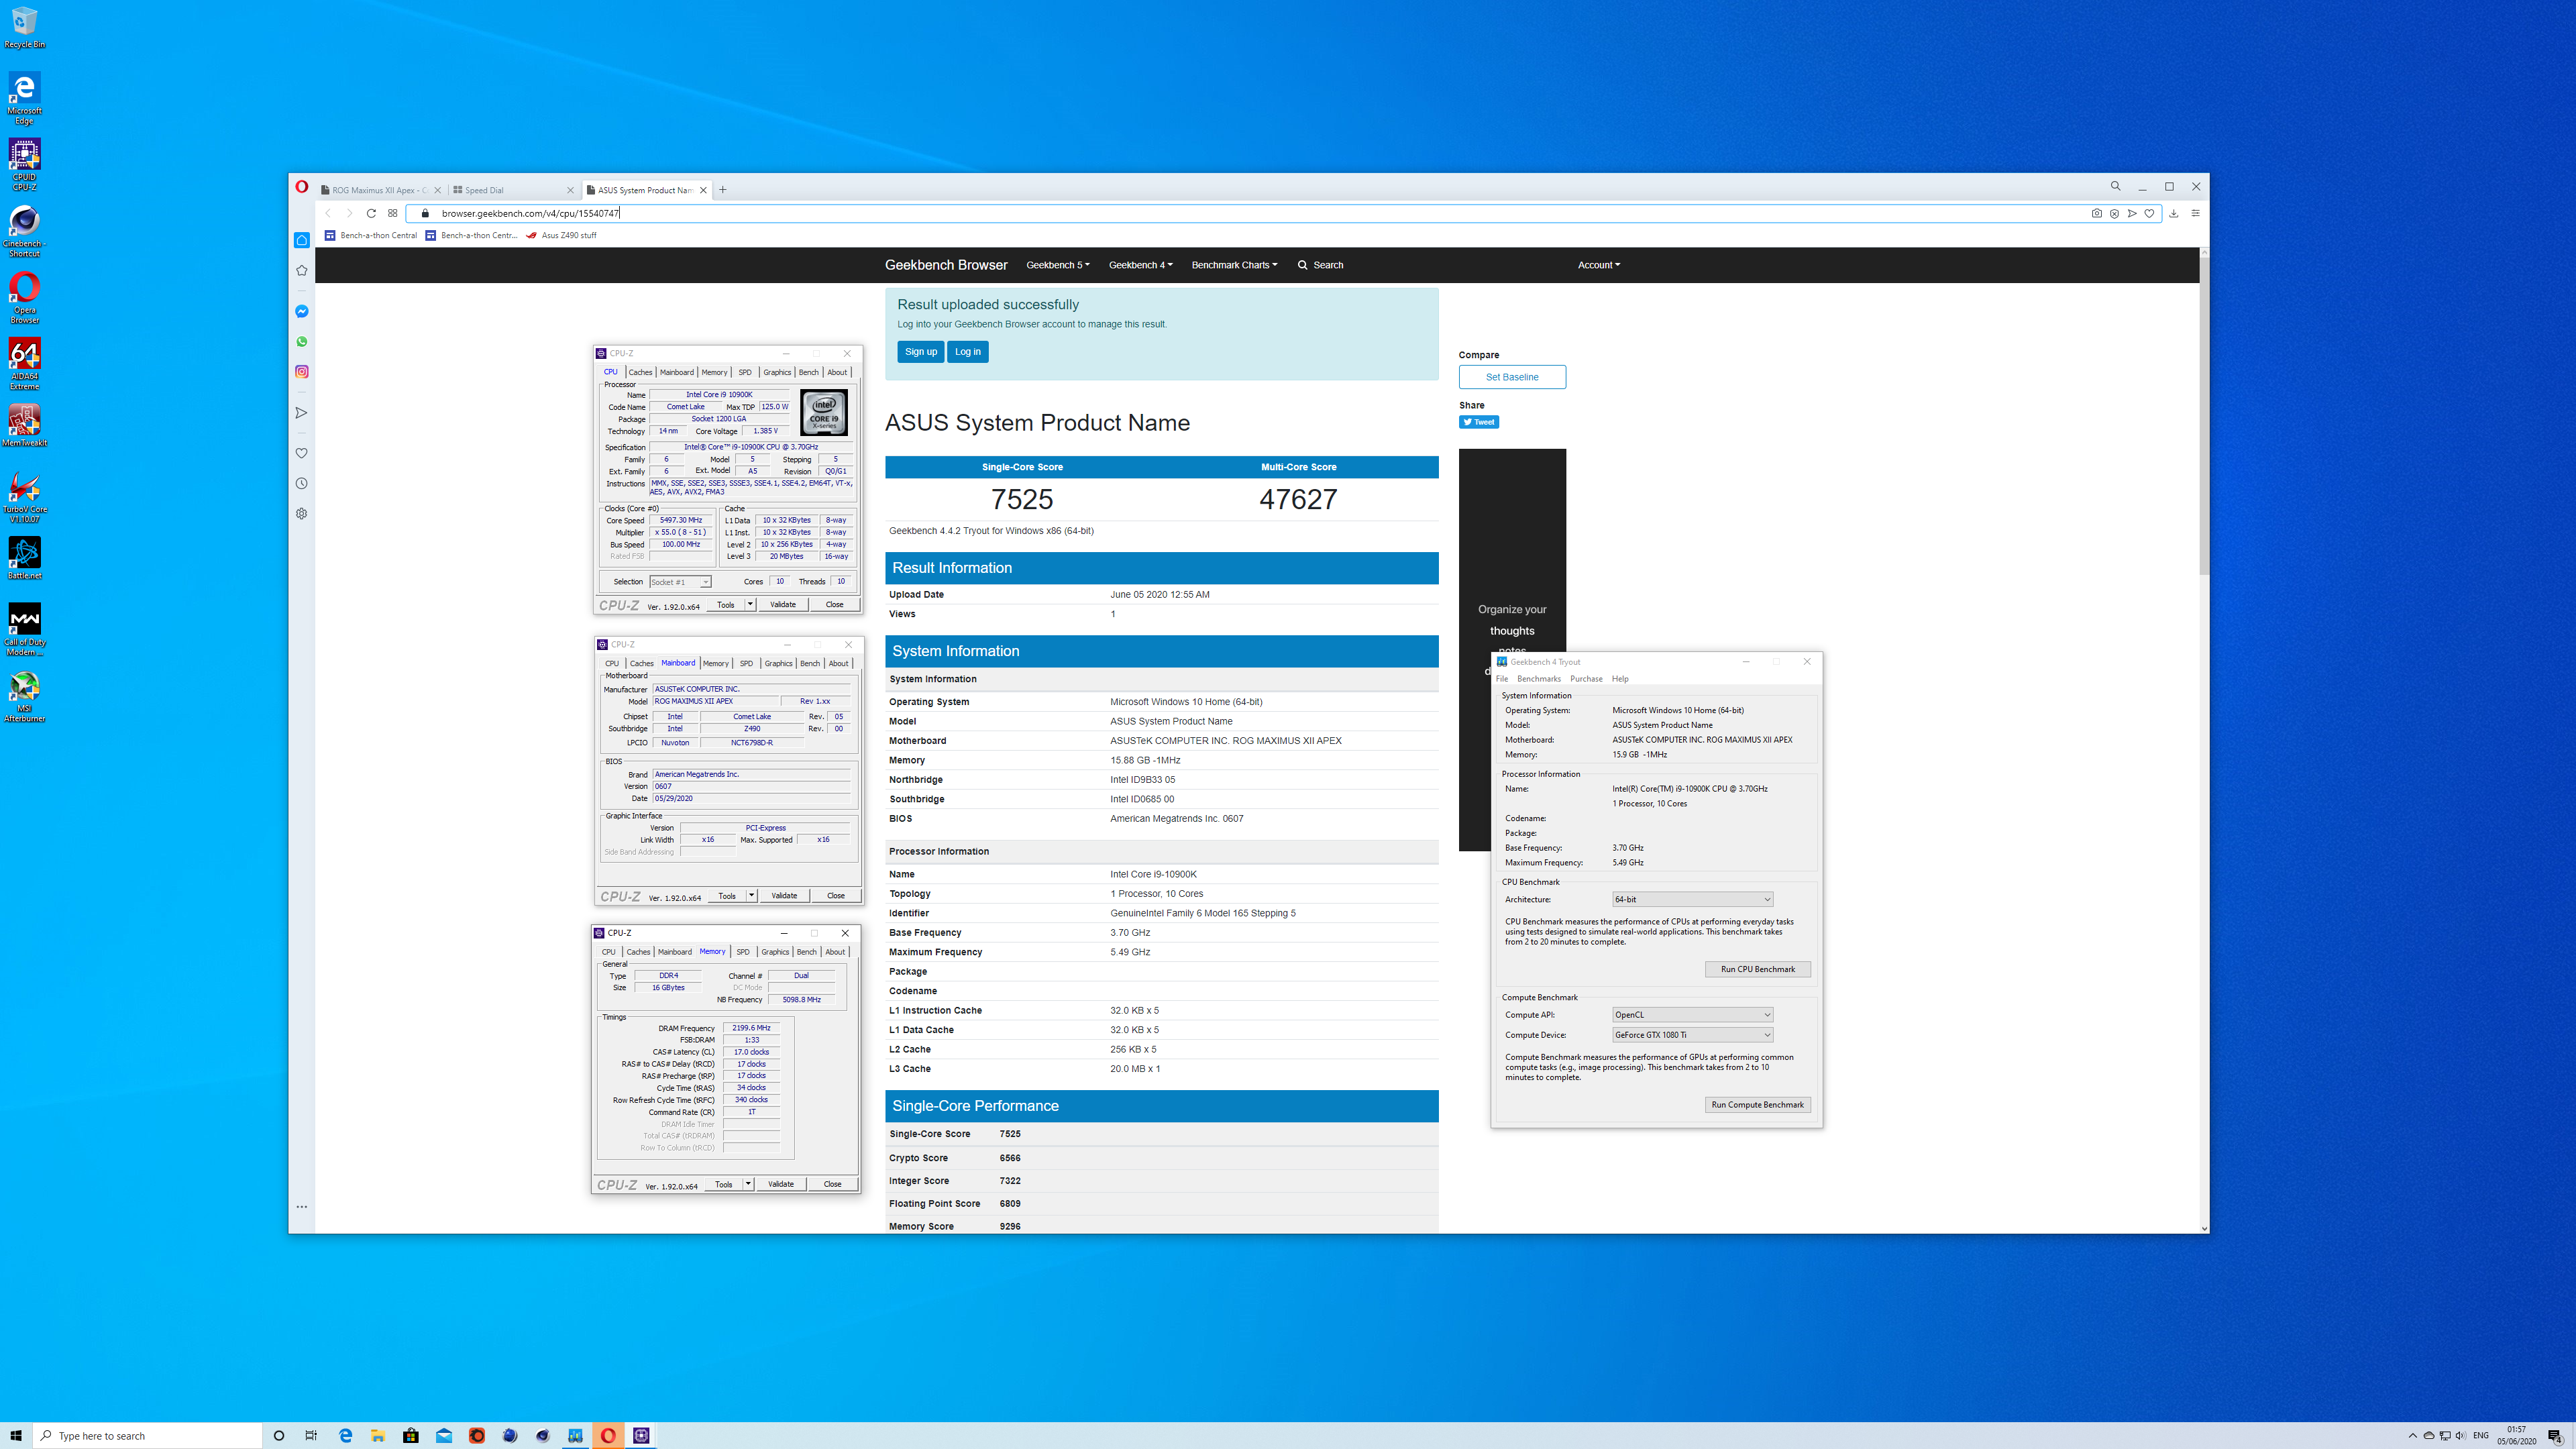Viewport: 2576px width, 1449px height.
Task: Click Set Baseline button
Action: click(1512, 377)
